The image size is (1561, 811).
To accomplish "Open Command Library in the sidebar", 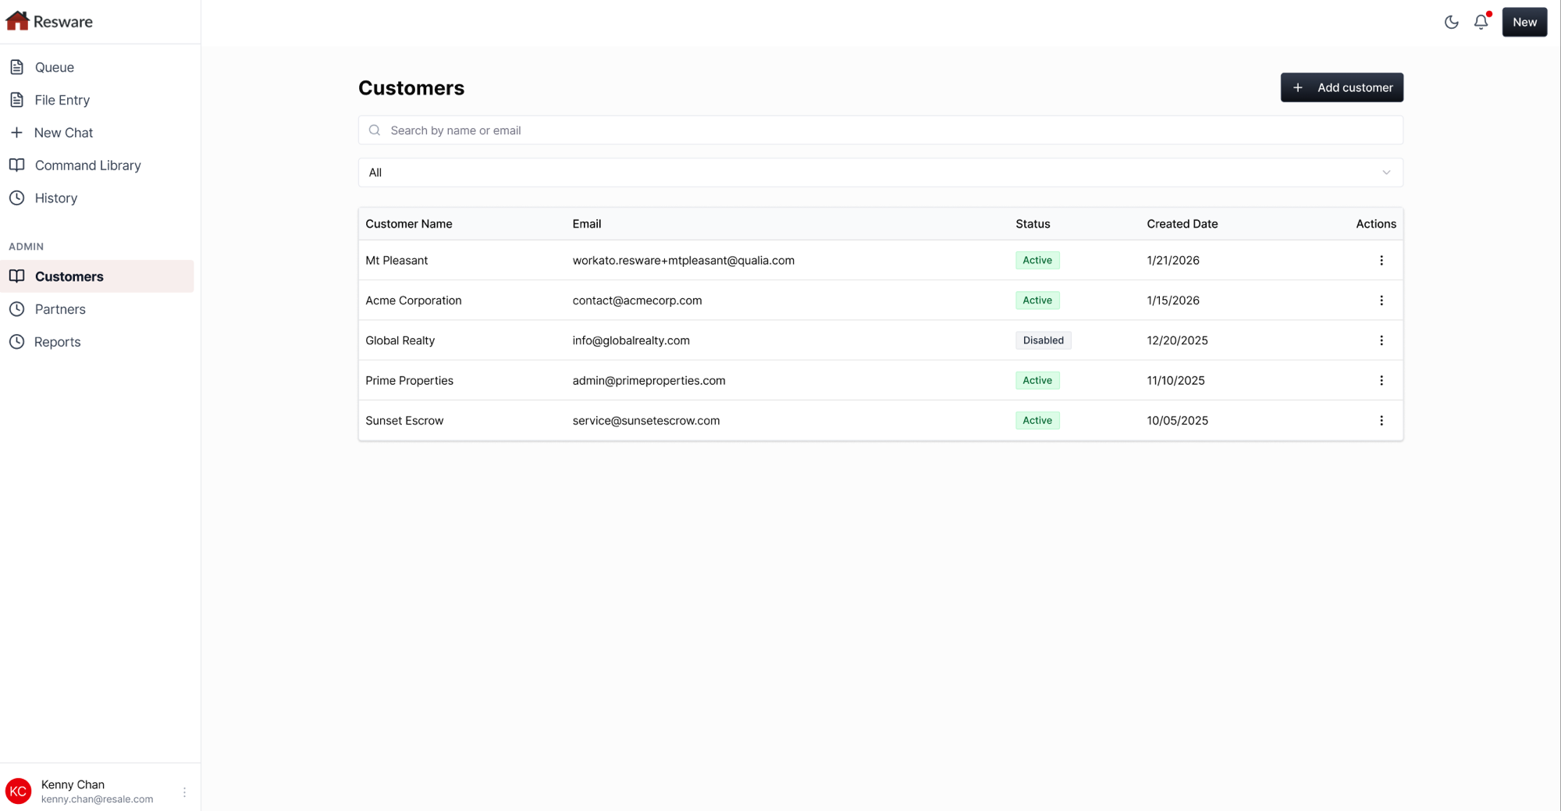I will click(97, 165).
